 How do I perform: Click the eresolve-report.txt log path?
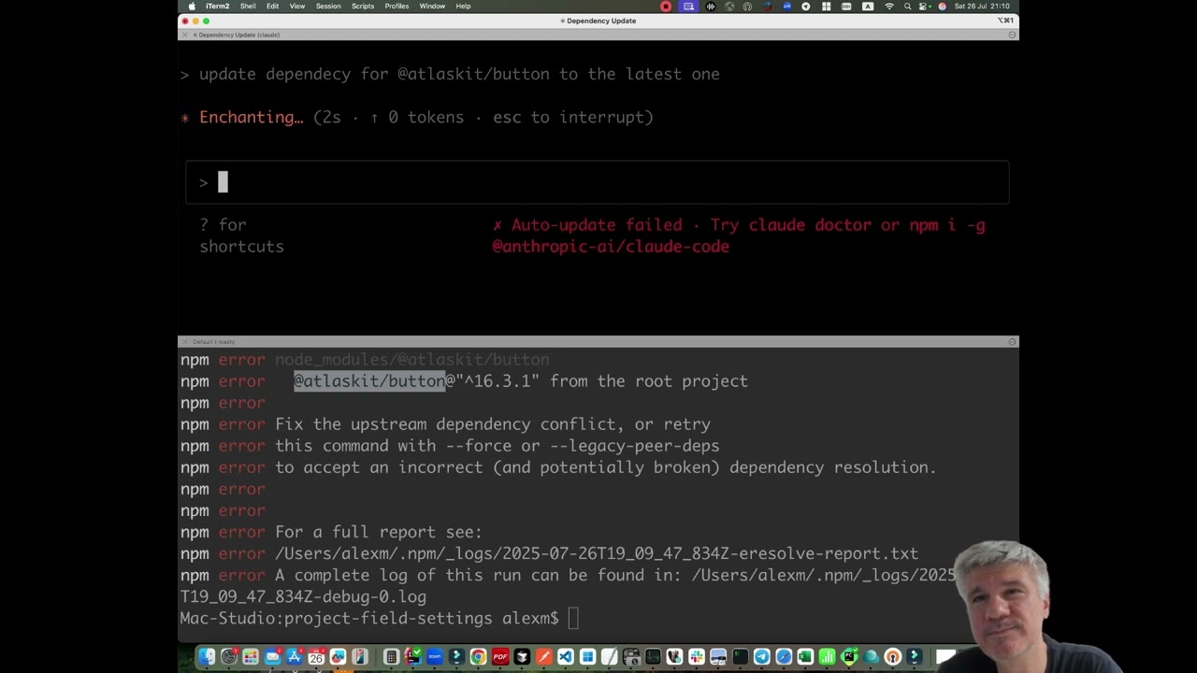coord(597,553)
